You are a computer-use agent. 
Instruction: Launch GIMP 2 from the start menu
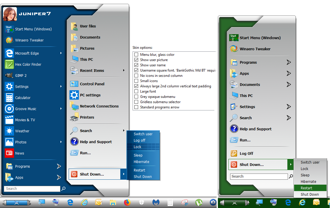21,75
